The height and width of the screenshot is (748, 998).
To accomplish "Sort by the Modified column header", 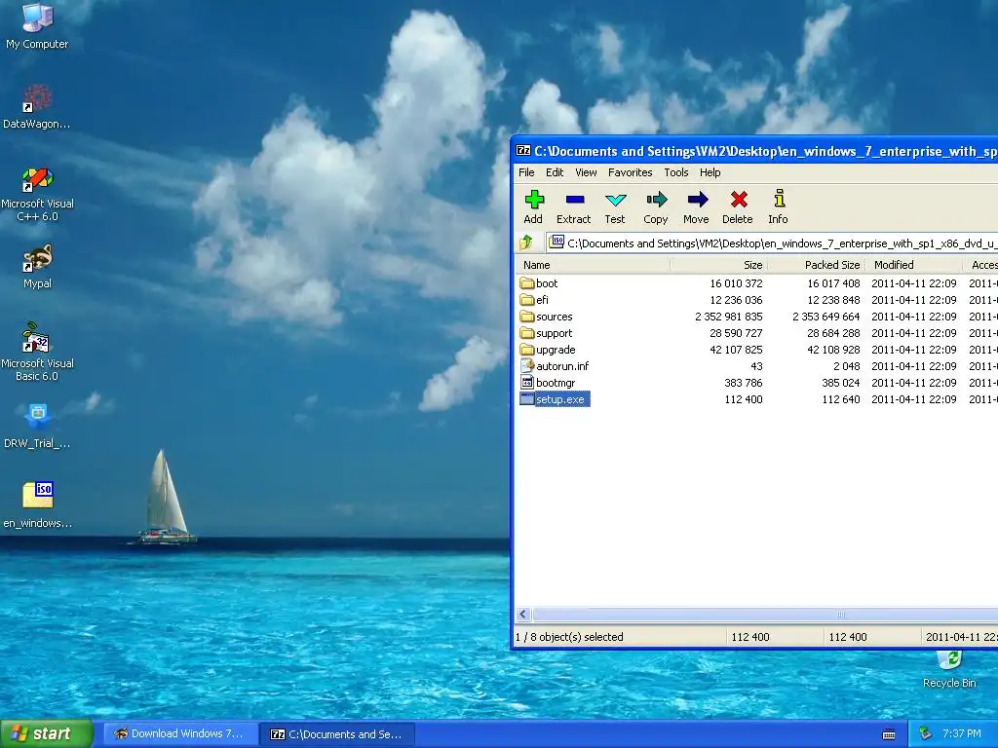I will point(914,265).
